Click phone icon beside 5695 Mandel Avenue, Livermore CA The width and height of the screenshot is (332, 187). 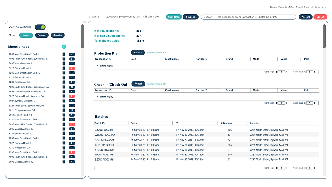[64, 92]
